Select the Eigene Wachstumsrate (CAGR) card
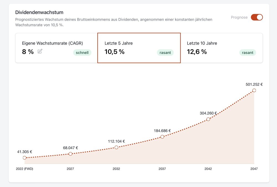The height and width of the screenshot is (187, 277). point(57,48)
